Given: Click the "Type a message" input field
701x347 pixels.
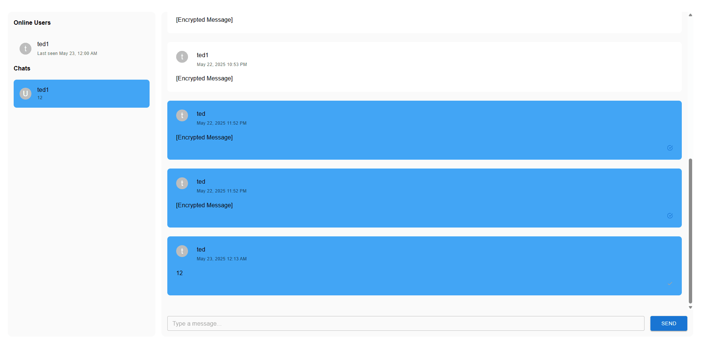Looking at the screenshot, I should coord(406,323).
